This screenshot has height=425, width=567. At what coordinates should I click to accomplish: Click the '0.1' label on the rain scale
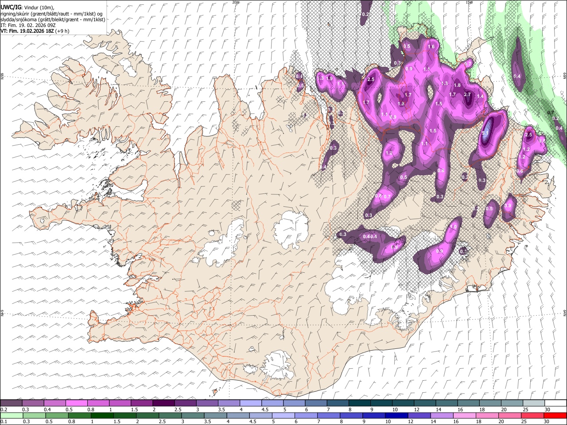click(x=4, y=421)
